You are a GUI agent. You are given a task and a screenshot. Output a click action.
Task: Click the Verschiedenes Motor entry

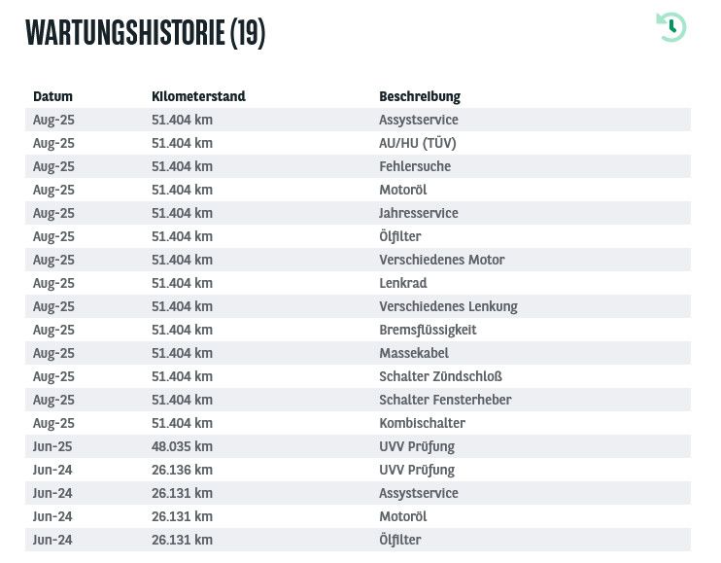(441, 260)
